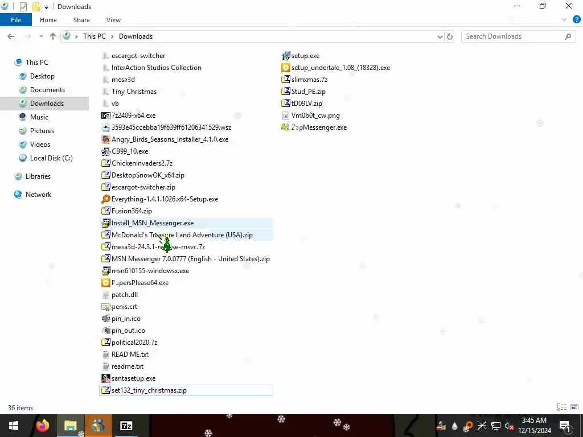Switch to Large icons view button
The image size is (583, 437).
(574, 407)
